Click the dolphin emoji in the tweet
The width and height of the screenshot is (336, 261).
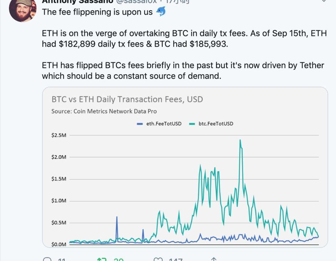click(x=161, y=12)
